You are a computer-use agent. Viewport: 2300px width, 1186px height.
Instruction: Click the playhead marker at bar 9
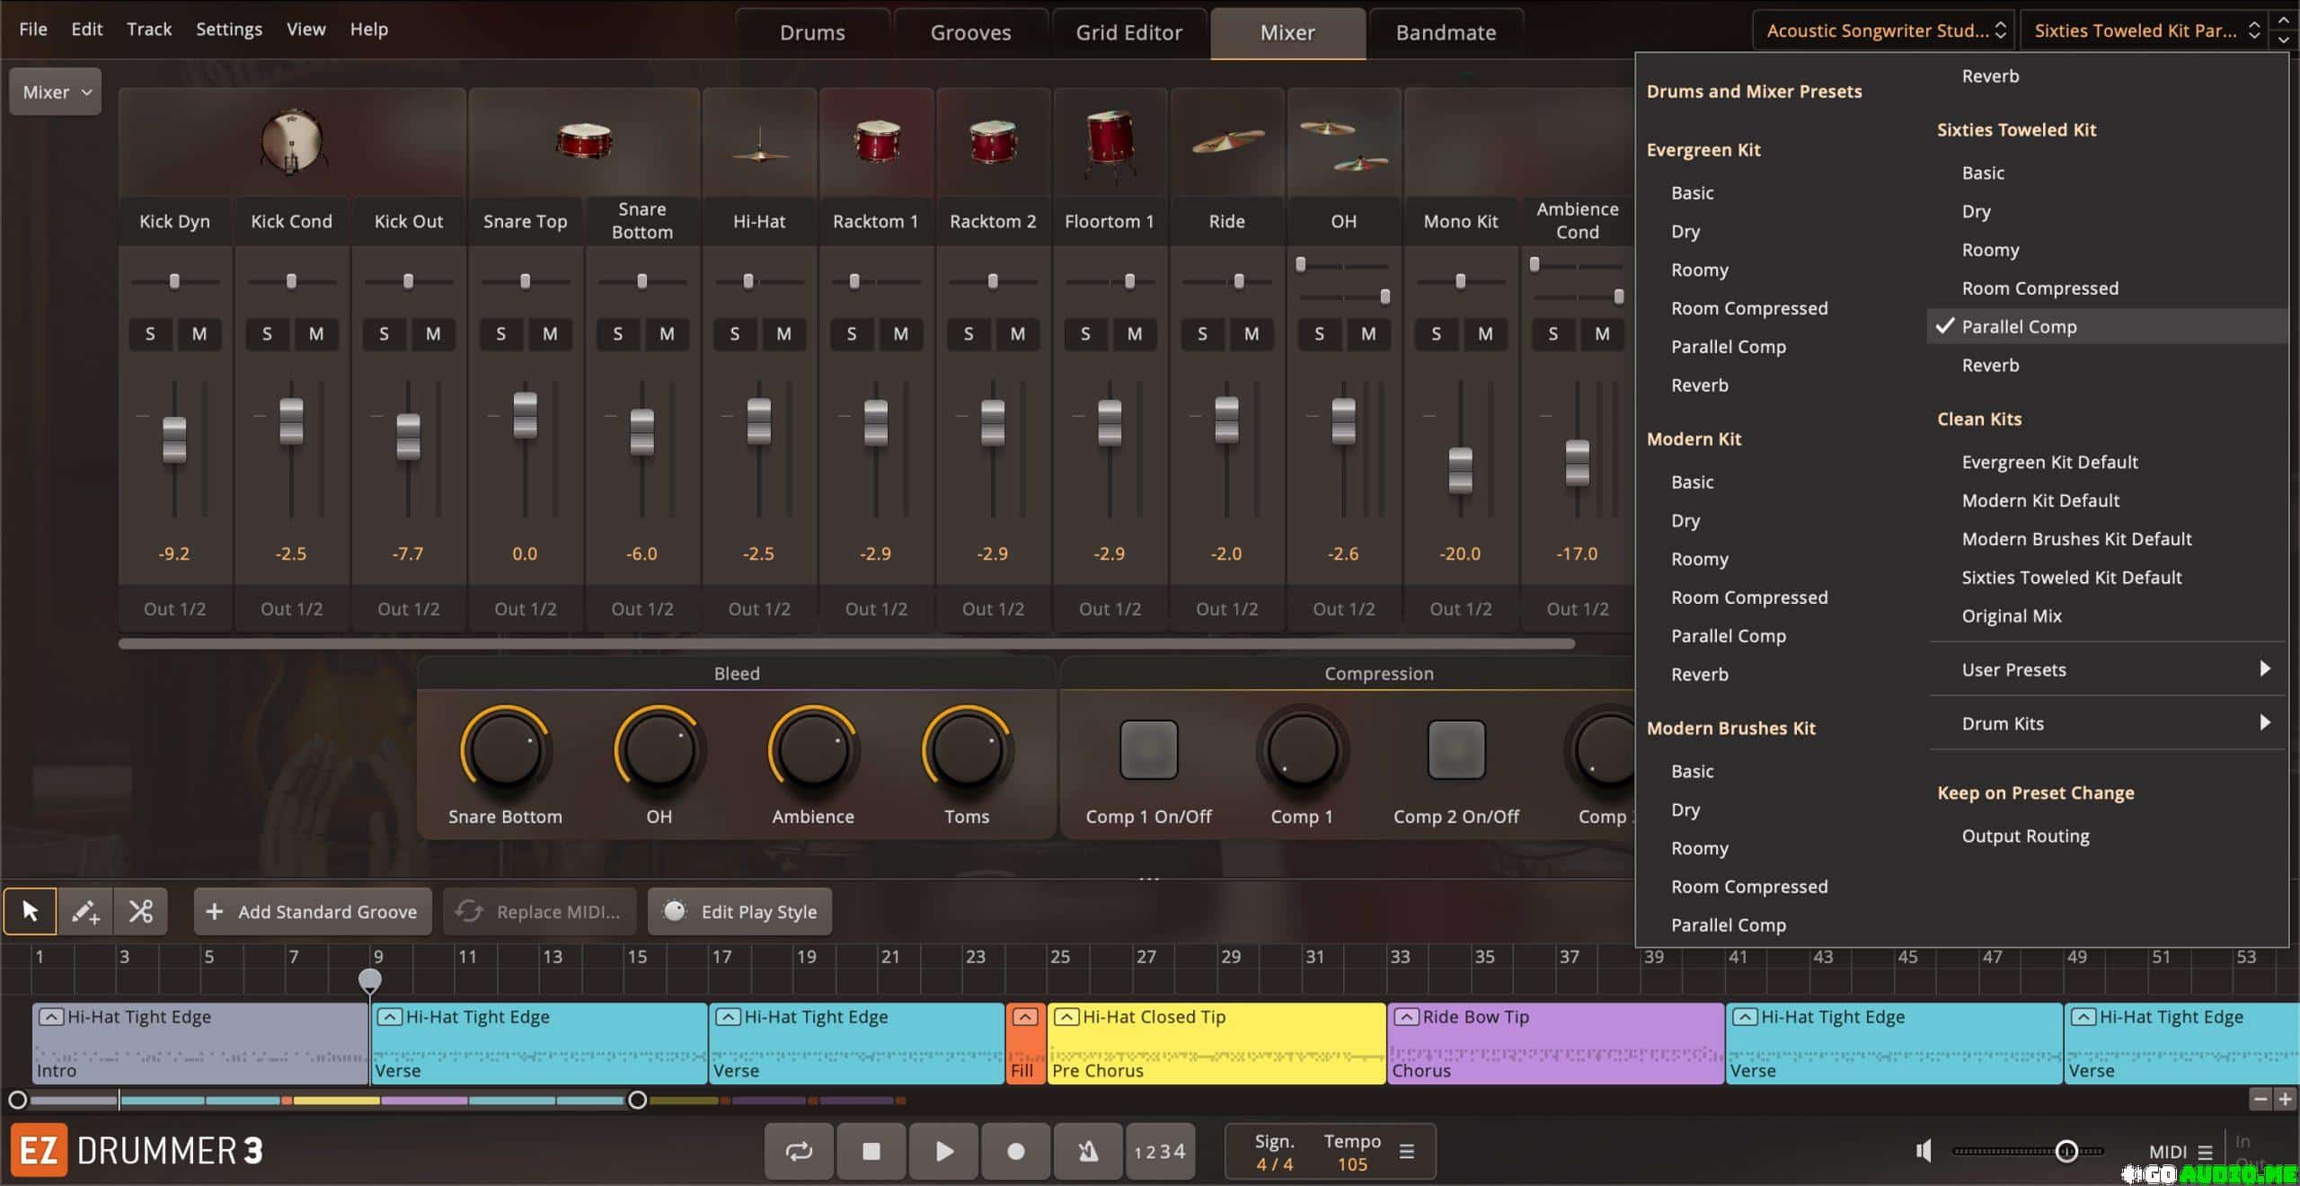(369, 979)
